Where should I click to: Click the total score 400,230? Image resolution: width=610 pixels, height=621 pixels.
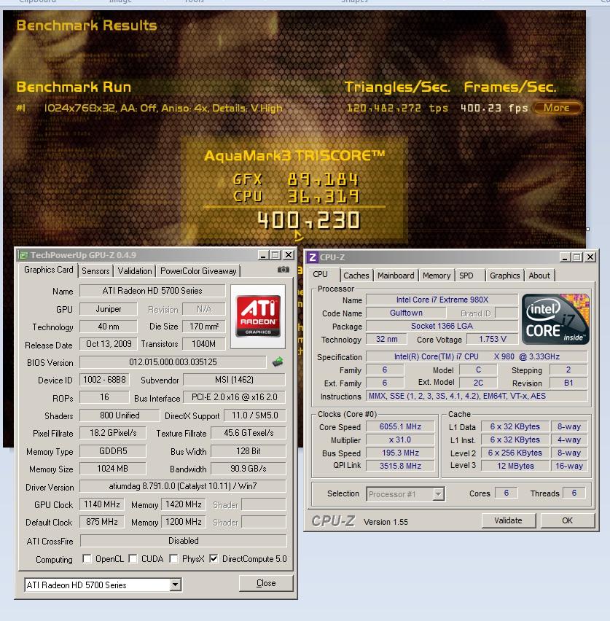click(x=308, y=221)
